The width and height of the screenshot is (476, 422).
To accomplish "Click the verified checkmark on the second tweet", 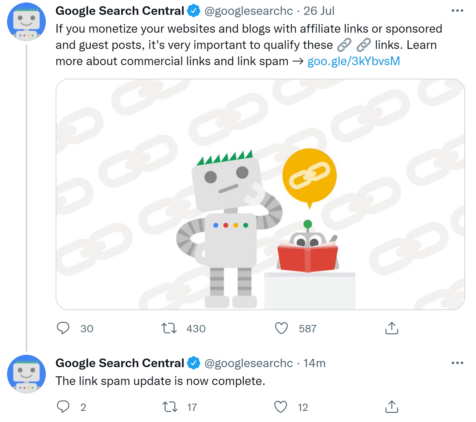I will (x=193, y=363).
